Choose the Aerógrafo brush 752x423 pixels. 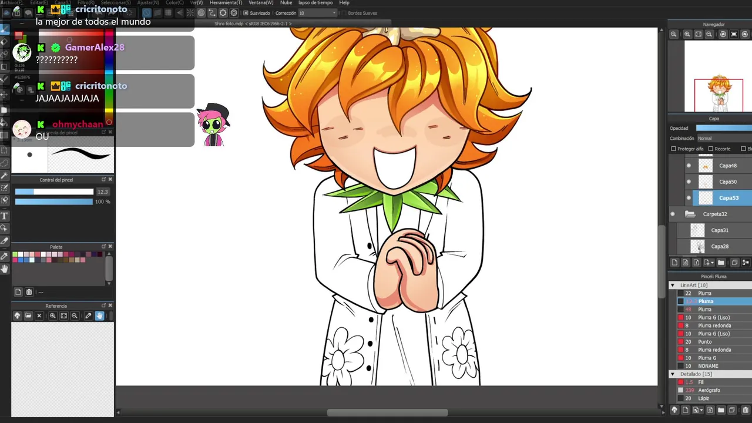pyautogui.click(x=714, y=390)
